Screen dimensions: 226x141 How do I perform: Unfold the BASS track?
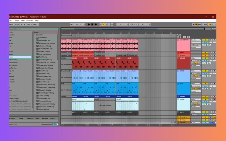pyautogui.click(x=178, y=53)
